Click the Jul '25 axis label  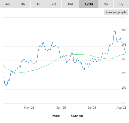[x=92, y=108]
